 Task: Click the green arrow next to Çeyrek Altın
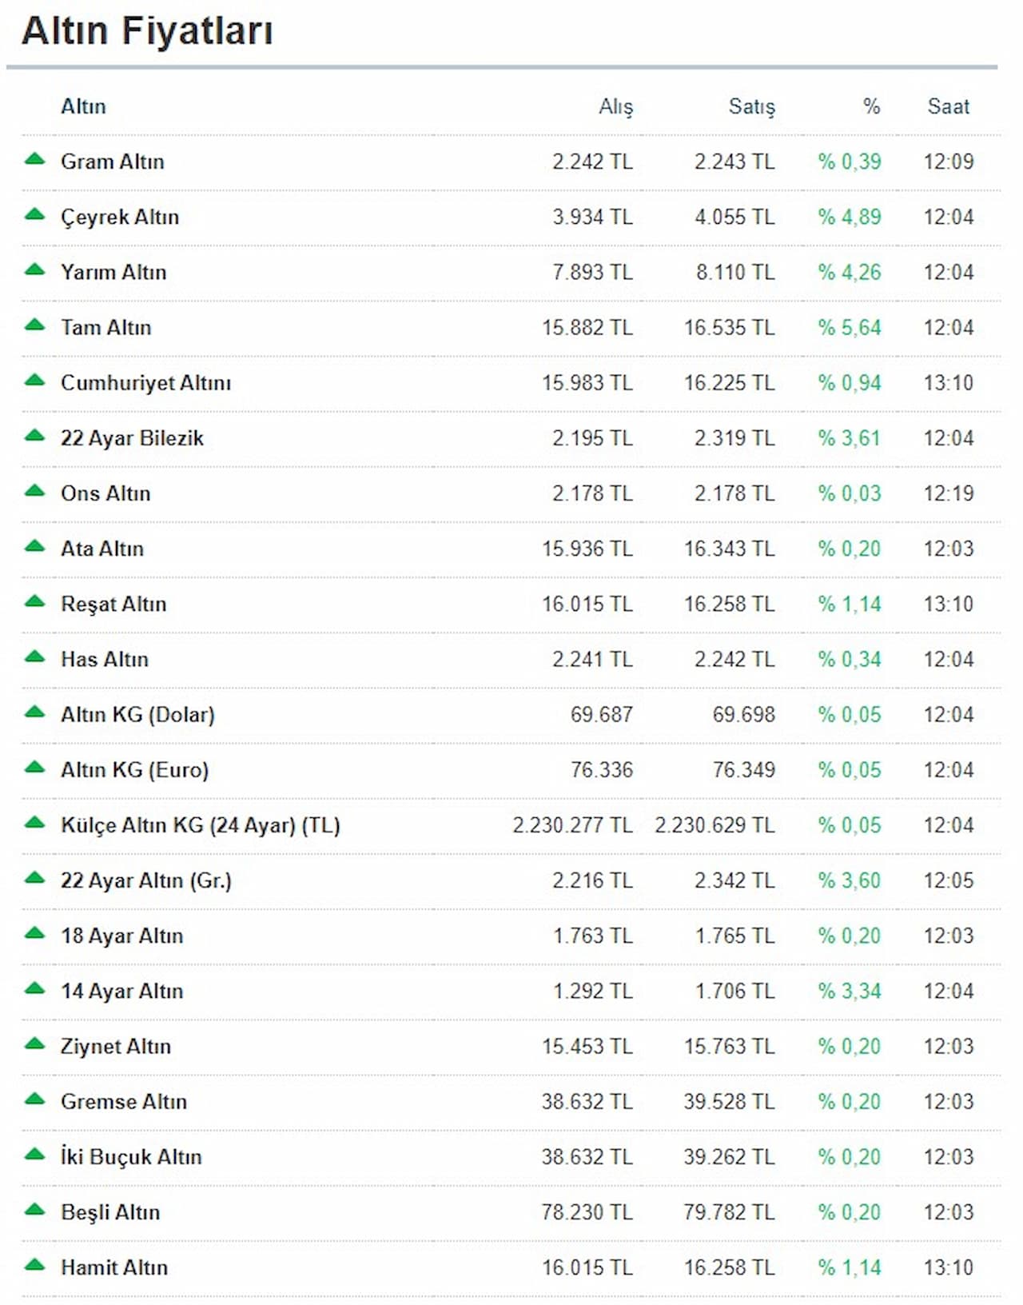pos(34,214)
